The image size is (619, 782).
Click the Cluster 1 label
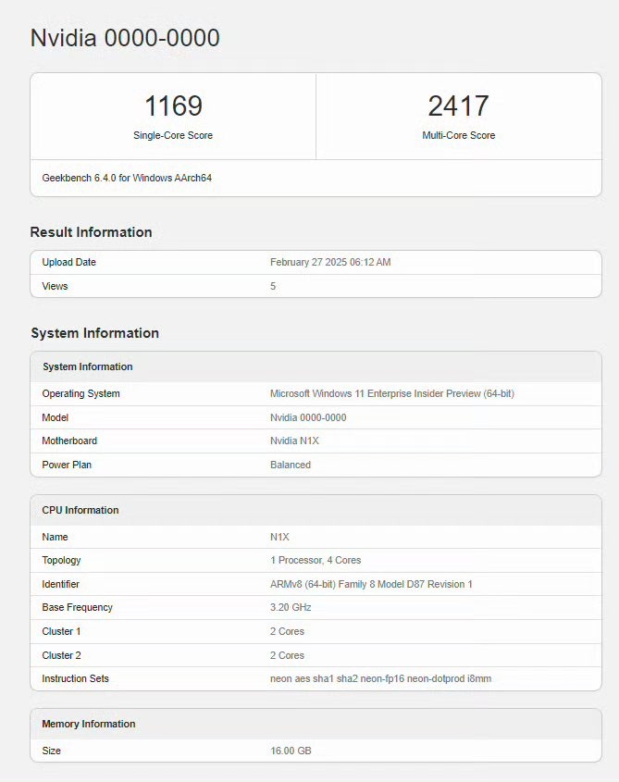pos(61,631)
